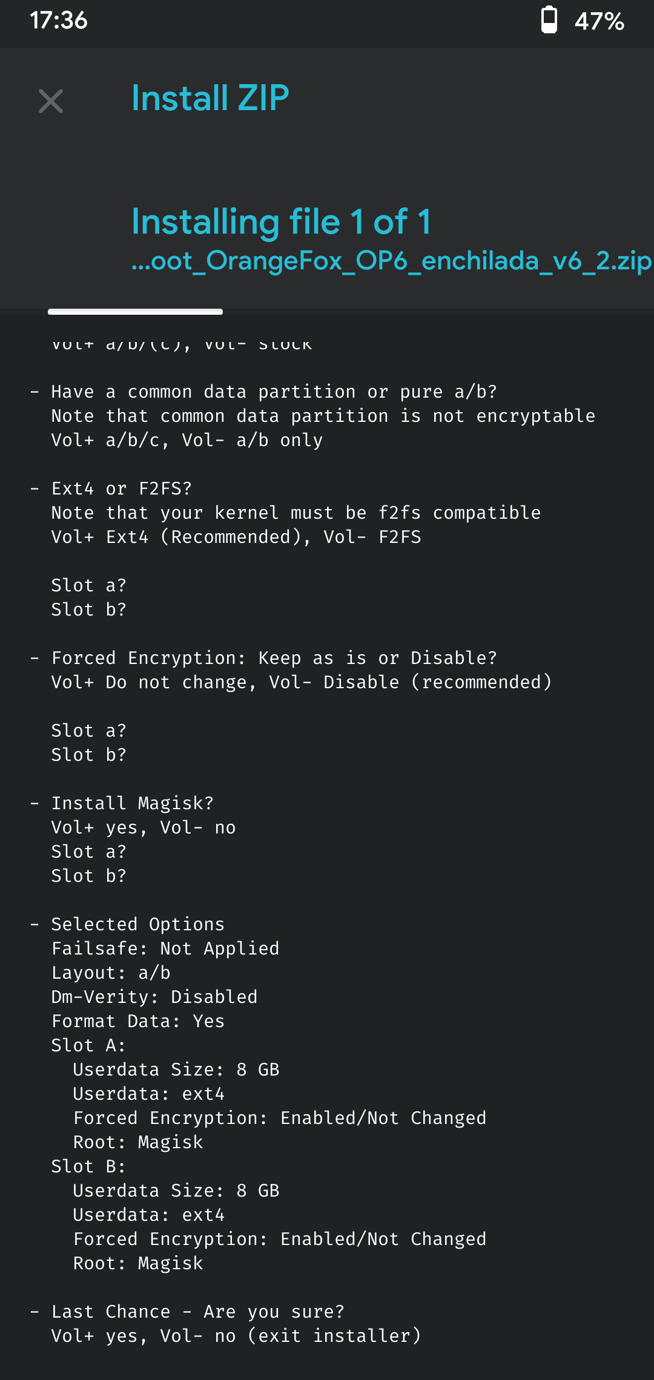Tap the Format Data: Yes line
This screenshot has height=1380, width=654.
pyautogui.click(x=138, y=1022)
